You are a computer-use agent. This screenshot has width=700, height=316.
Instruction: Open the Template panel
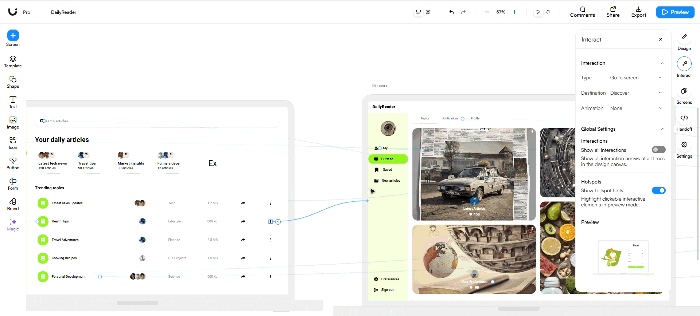point(13,62)
